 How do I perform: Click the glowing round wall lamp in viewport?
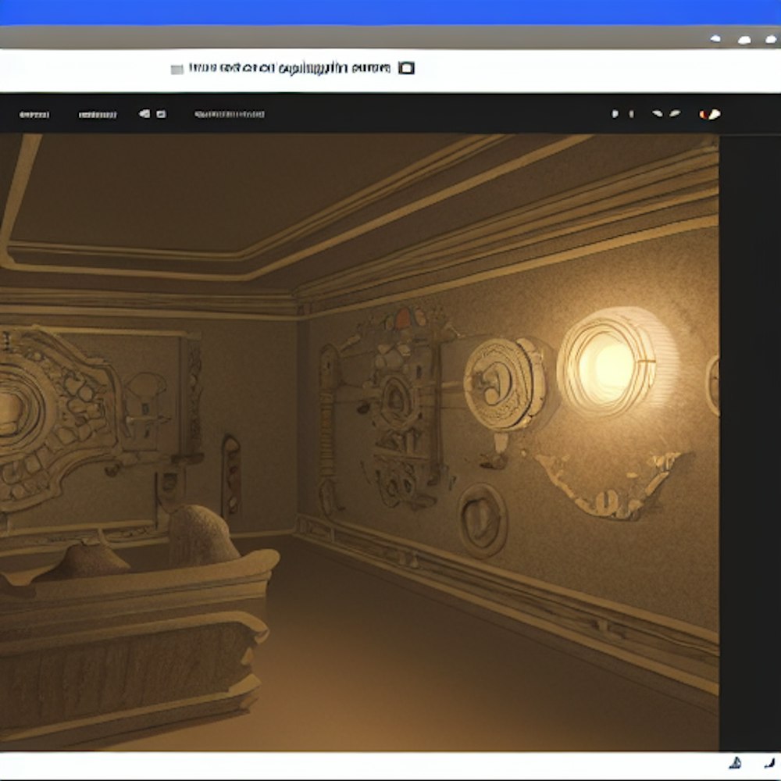click(x=608, y=362)
